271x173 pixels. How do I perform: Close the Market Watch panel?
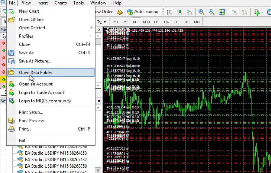coord(99,29)
